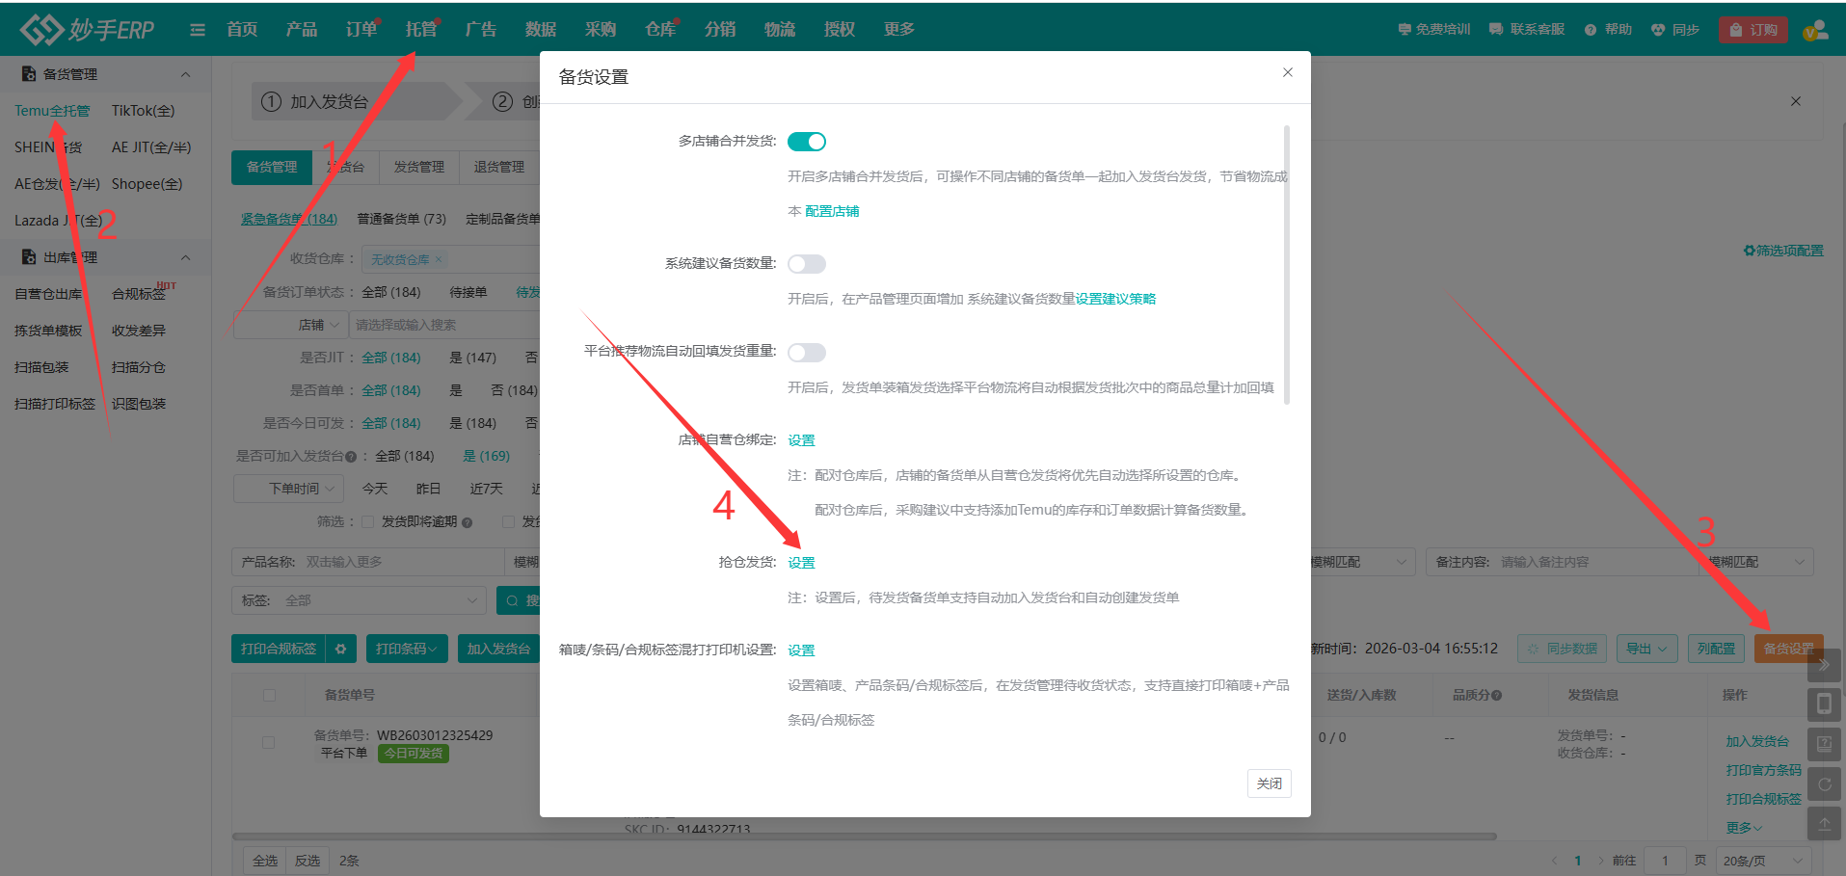Click the hamburger menu collapse icon

click(198, 30)
